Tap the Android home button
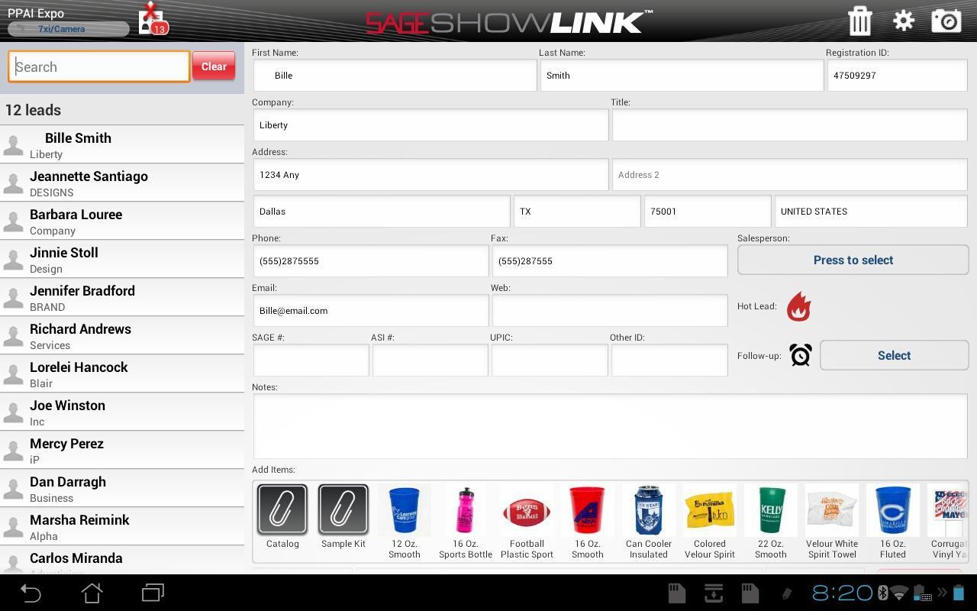The height and width of the screenshot is (611, 977). 92,593
